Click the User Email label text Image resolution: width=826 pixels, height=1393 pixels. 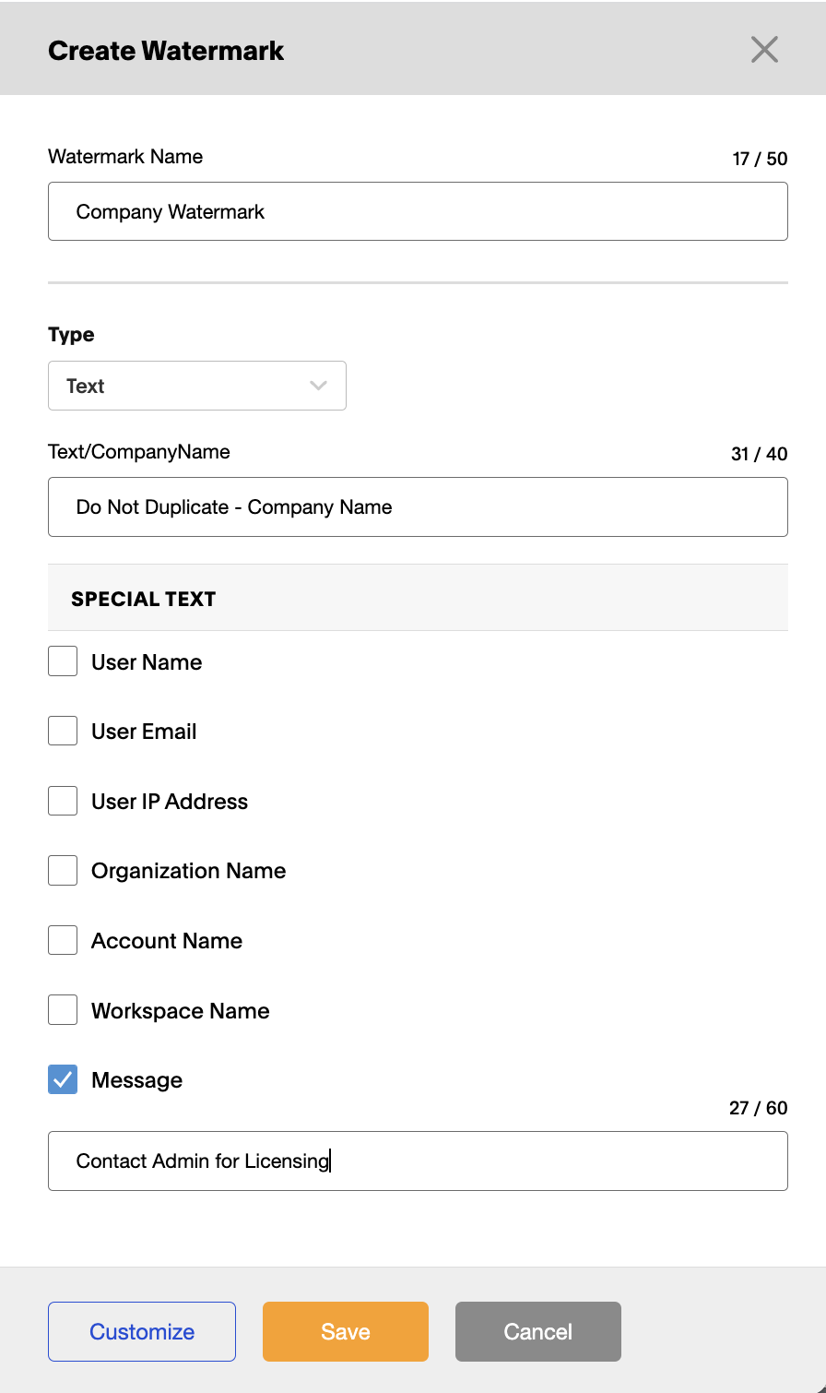coord(144,732)
